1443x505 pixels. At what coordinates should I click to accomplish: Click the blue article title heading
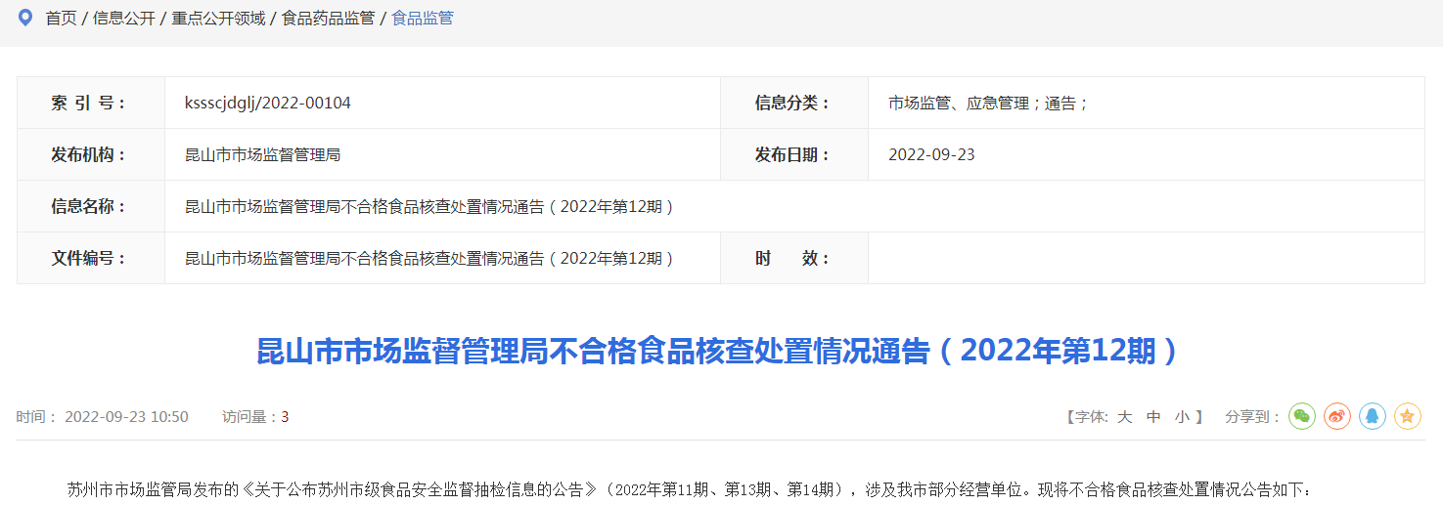click(719, 351)
